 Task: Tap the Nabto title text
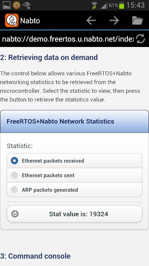click(30, 21)
